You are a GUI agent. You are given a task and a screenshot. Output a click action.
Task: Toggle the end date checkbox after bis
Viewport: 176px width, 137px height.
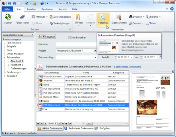pyautogui.click(x=142, y=57)
